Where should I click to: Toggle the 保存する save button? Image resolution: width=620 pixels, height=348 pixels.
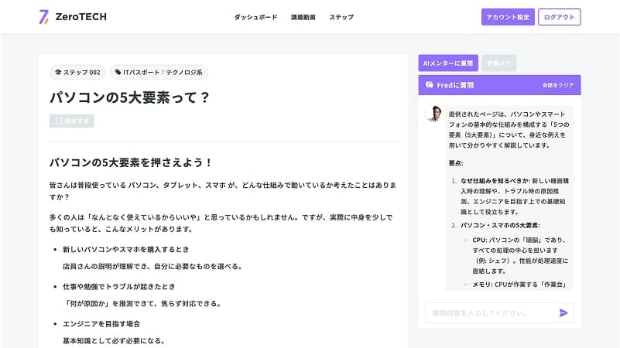coord(72,121)
